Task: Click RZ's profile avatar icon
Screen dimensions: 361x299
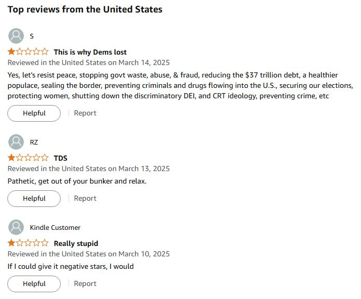Action: 16,142
